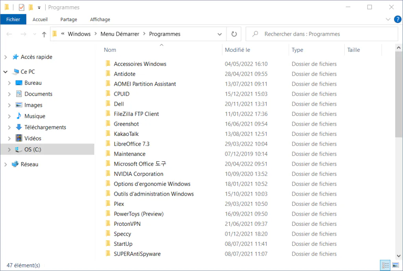Select Images in navigation pane

pos(33,105)
